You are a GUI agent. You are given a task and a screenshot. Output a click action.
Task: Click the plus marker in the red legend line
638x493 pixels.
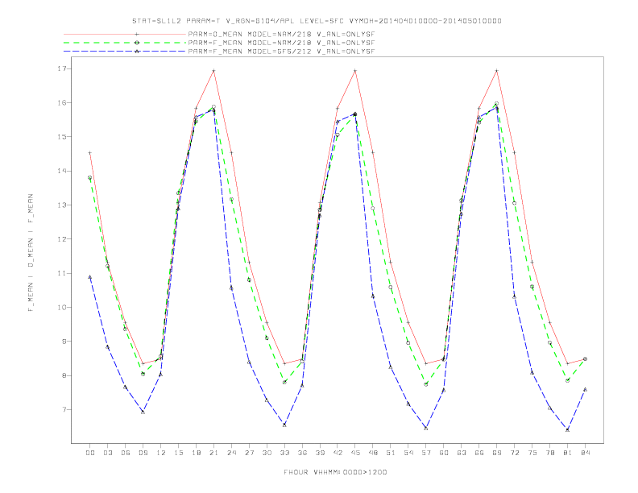(x=137, y=34)
